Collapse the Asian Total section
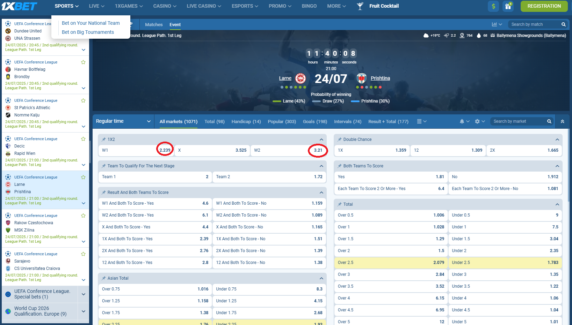The height and width of the screenshot is (325, 572). (321, 278)
